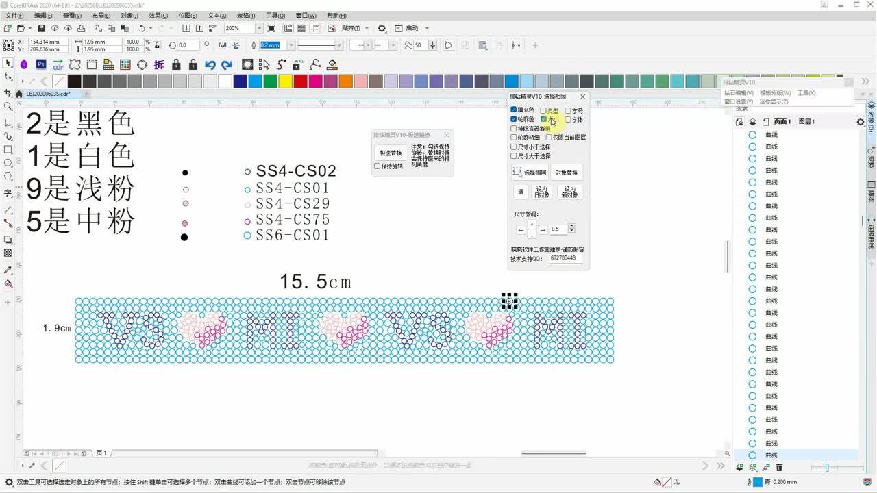Pick the yellow swatch in color palette
Viewport: 877px width, 493px height.
(285, 81)
